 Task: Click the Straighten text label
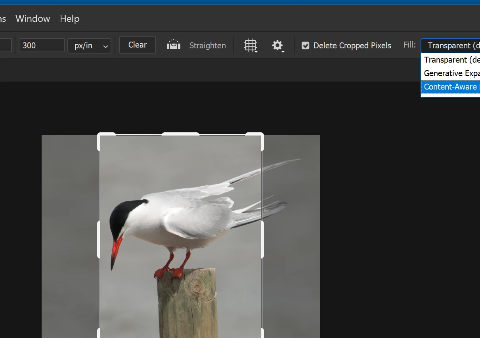(x=207, y=46)
